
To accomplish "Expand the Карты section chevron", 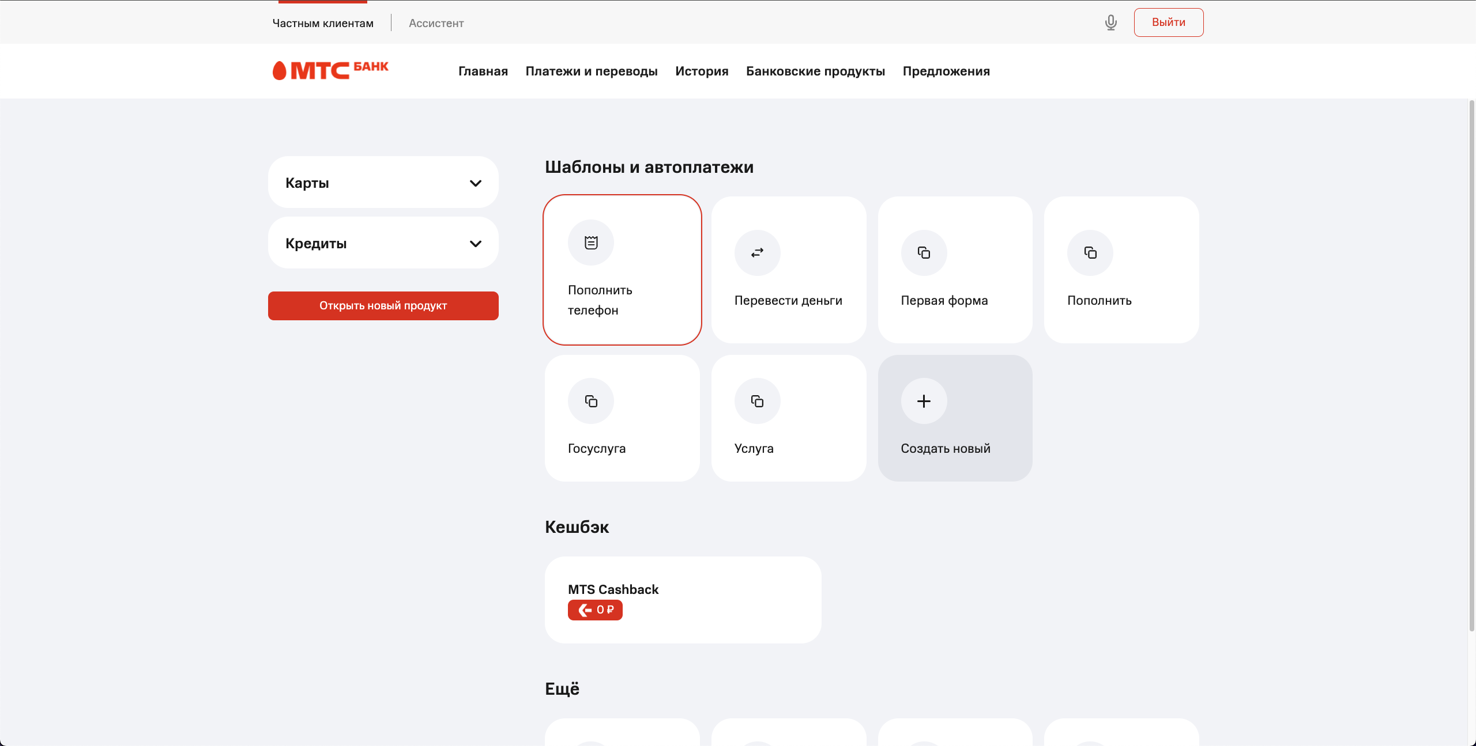I will (476, 183).
